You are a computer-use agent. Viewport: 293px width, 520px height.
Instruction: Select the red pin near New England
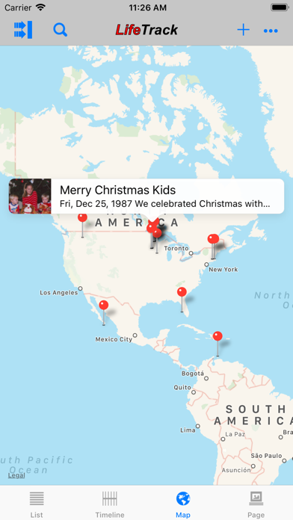tap(213, 239)
